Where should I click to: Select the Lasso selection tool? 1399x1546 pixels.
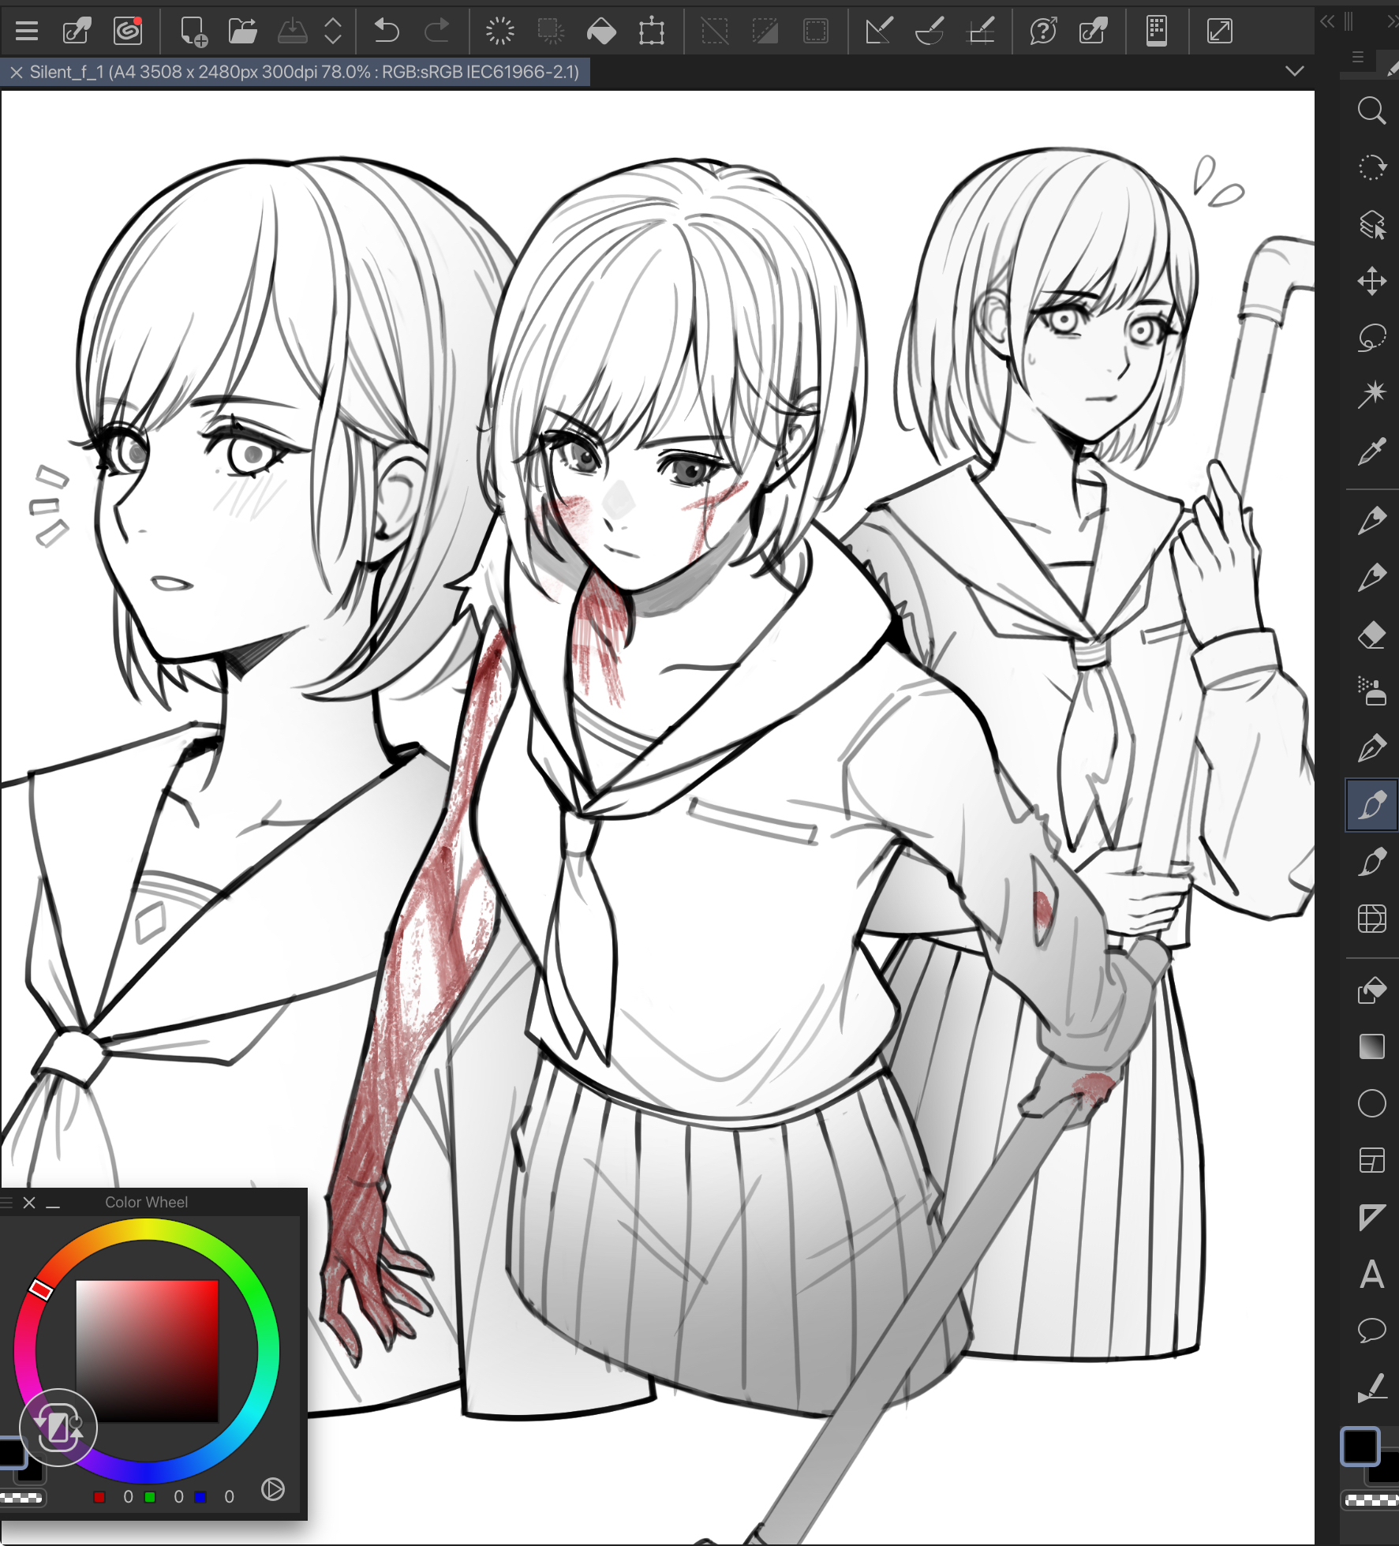tap(1371, 338)
